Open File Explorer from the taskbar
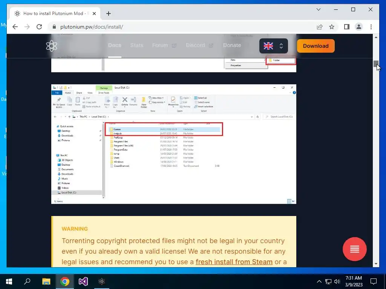 [46, 281]
